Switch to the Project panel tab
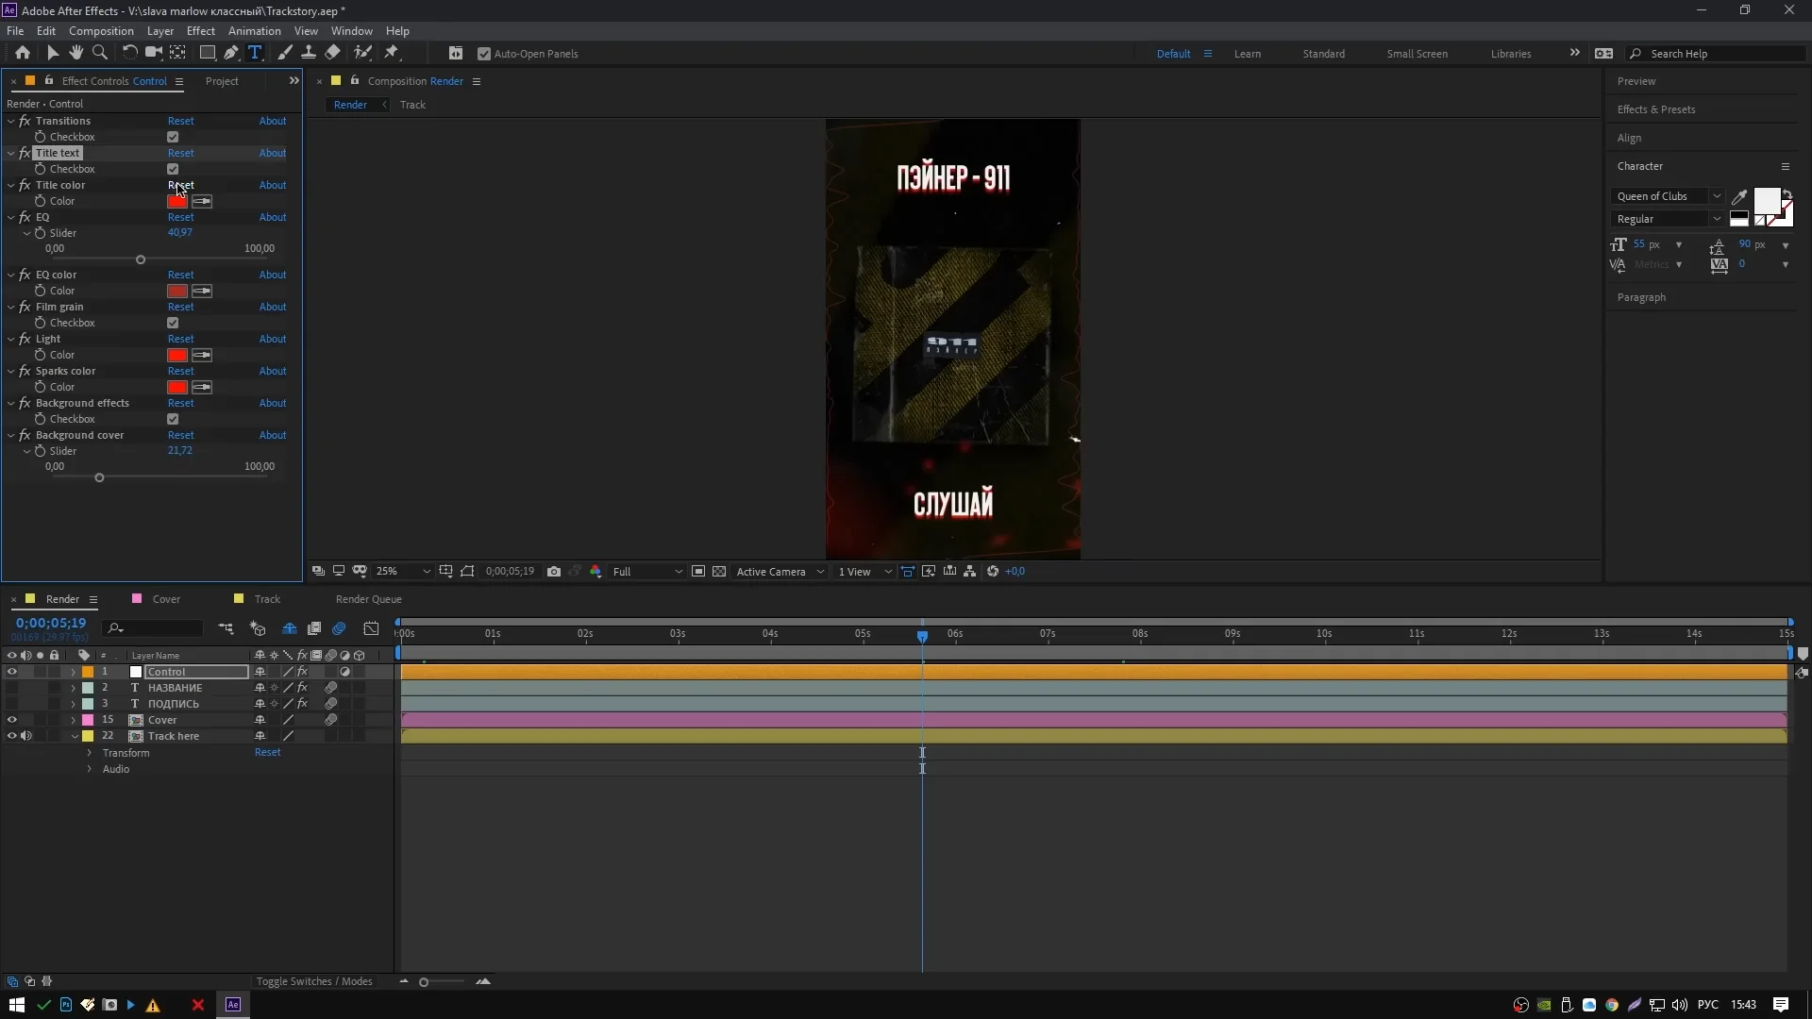 pyautogui.click(x=222, y=81)
